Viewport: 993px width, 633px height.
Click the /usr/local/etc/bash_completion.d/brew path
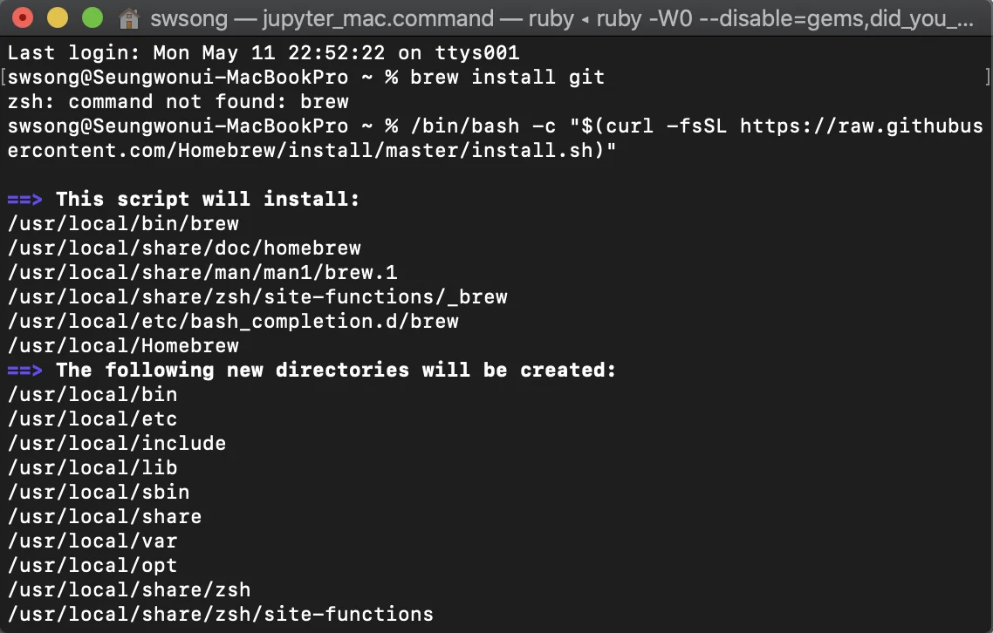233,322
